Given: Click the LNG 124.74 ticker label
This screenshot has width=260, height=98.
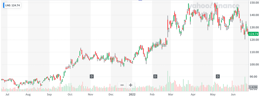Looking at the screenshot, I should point(12,5).
